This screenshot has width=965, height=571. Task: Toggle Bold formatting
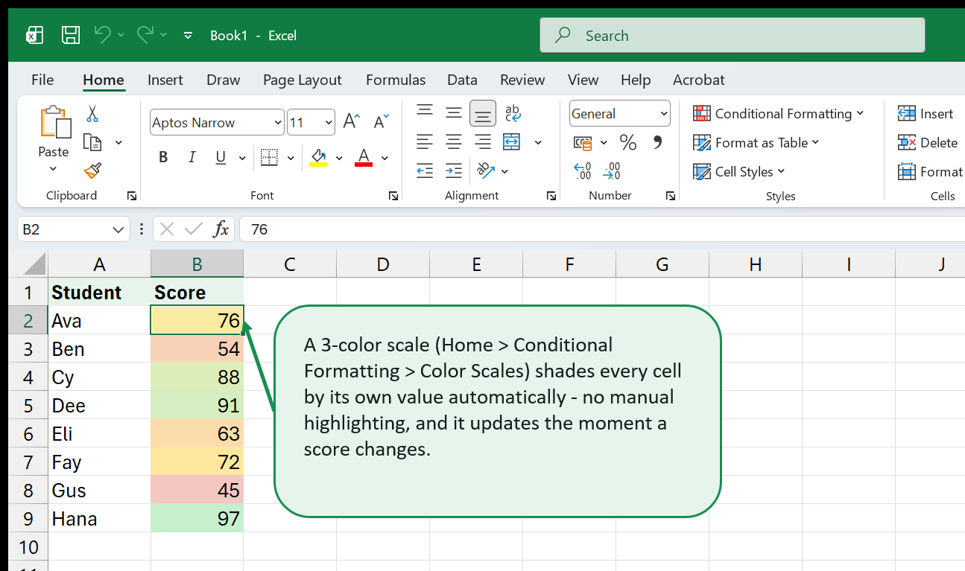coord(163,157)
